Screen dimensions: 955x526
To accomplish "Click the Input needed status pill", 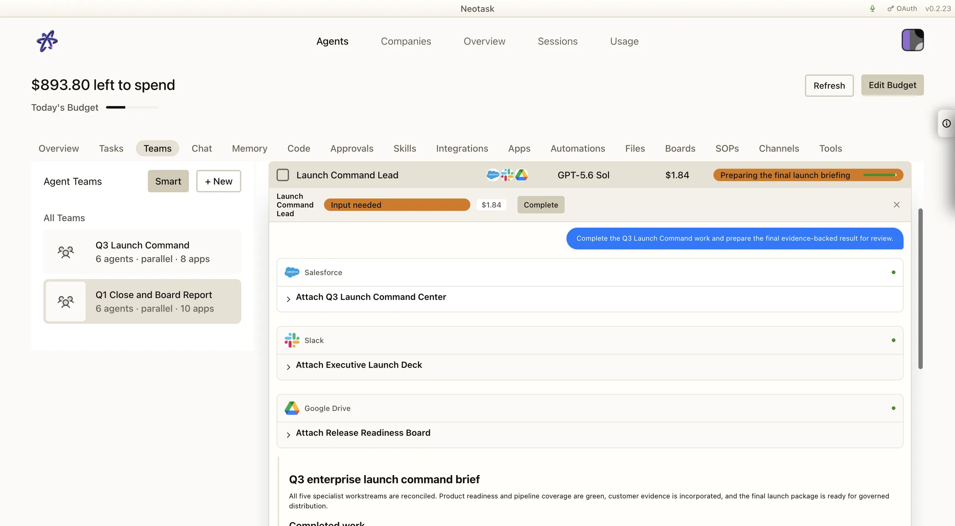I will 397,205.
